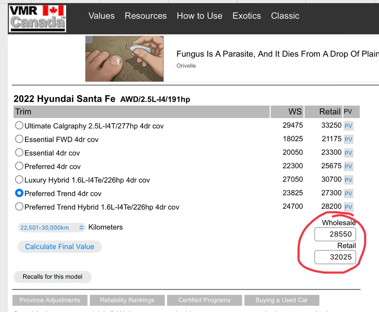
Task: Open the kilometers range dropdown
Action: point(52,227)
